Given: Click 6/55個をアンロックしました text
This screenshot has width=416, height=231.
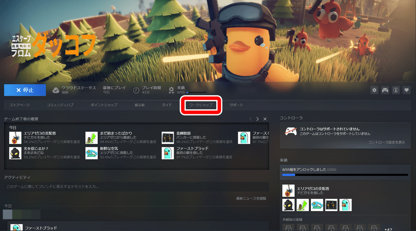Looking at the screenshot, I should click(x=304, y=170).
